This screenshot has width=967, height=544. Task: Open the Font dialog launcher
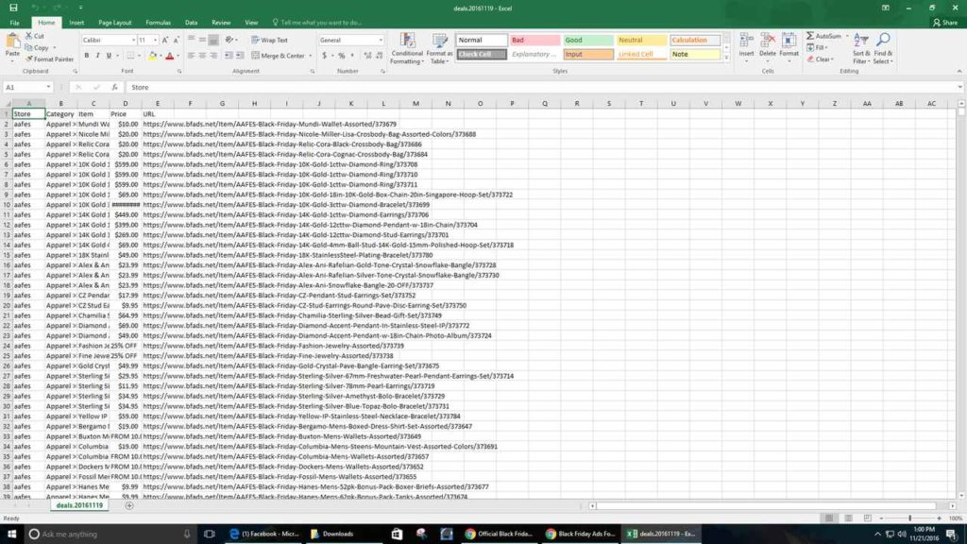point(179,72)
